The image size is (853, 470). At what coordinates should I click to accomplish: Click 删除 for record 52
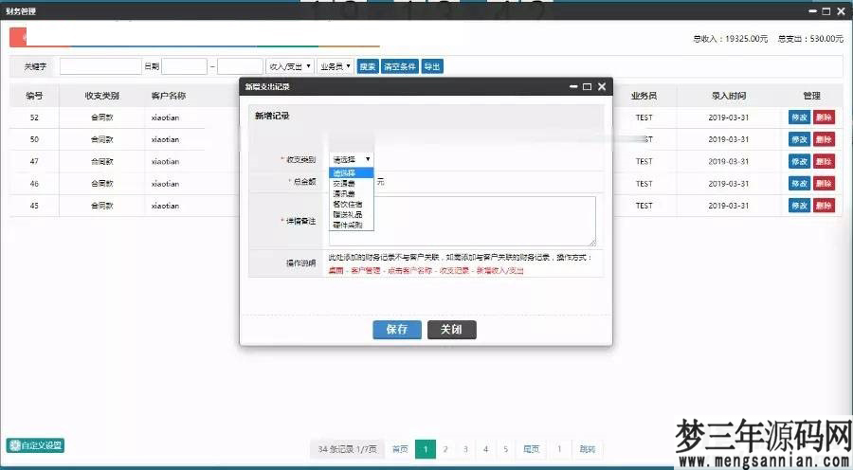pyautogui.click(x=824, y=117)
